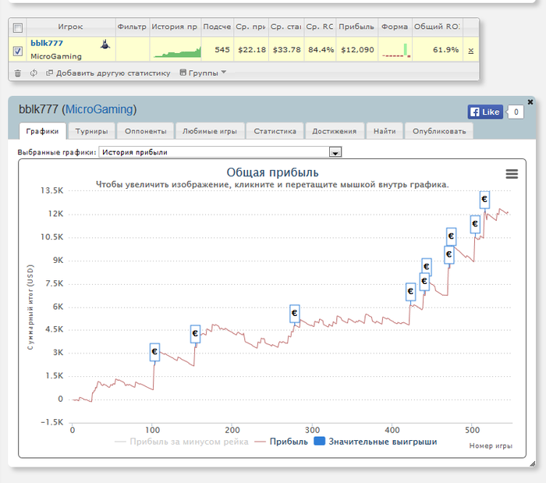The width and height of the screenshot is (546, 483).
Task: Open the Оппоненты tab
Action: coord(146,131)
